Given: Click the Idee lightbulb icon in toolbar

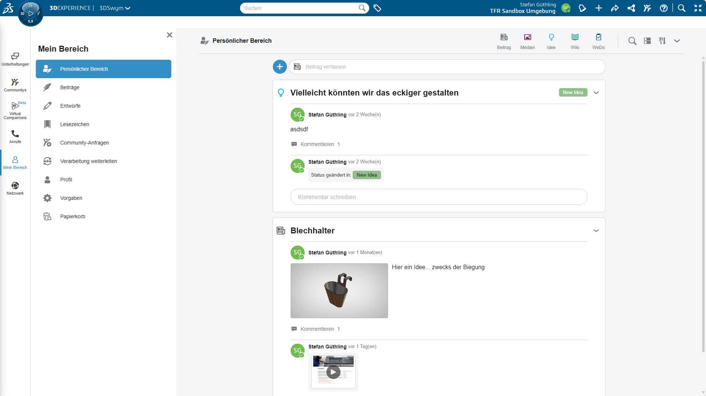Looking at the screenshot, I should coord(551,38).
